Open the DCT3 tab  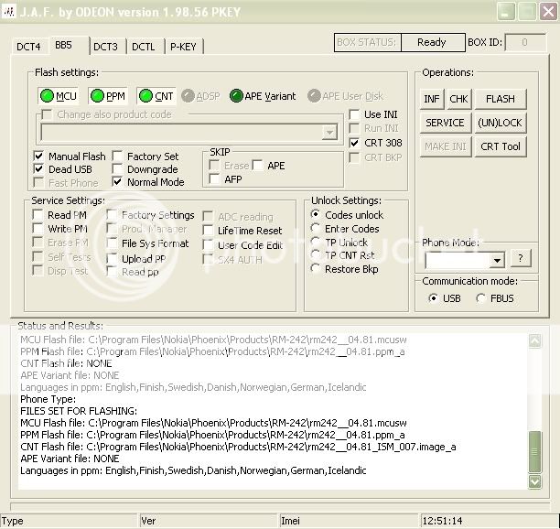point(106,47)
